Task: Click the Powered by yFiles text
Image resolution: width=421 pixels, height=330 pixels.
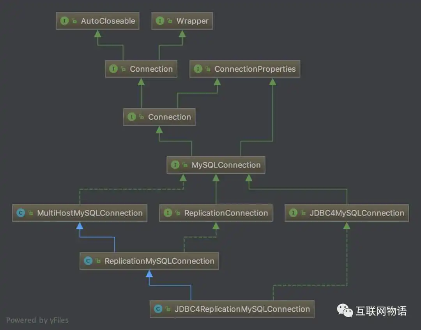Action: click(37, 320)
